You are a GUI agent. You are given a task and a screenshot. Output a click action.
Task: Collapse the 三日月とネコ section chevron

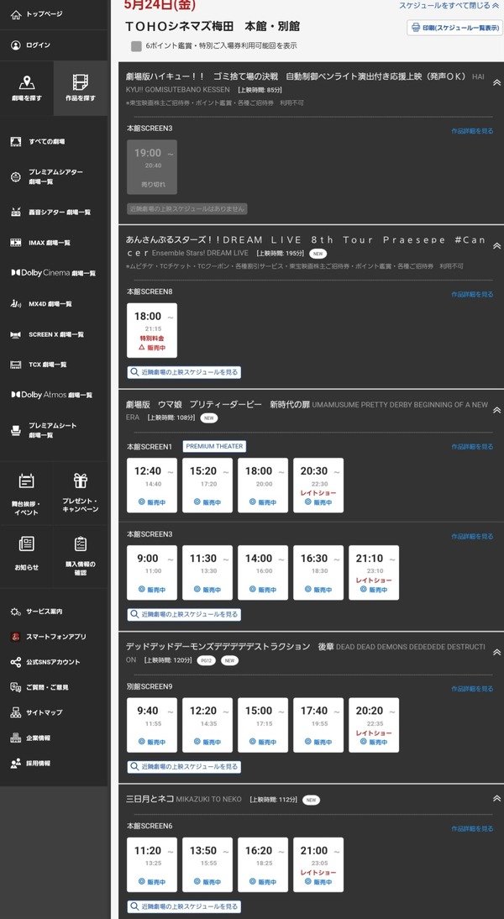(496, 798)
